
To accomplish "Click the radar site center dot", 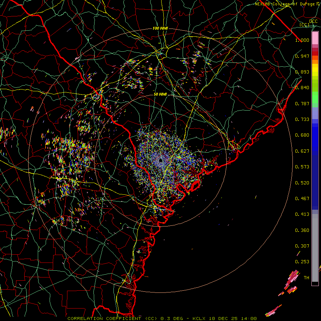I will point(160,160).
